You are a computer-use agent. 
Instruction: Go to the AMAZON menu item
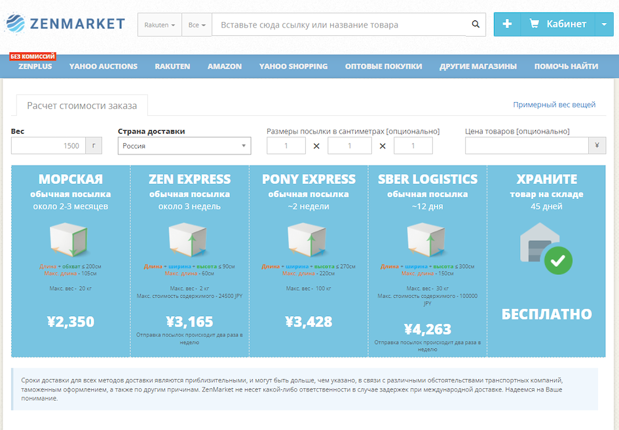(x=225, y=66)
